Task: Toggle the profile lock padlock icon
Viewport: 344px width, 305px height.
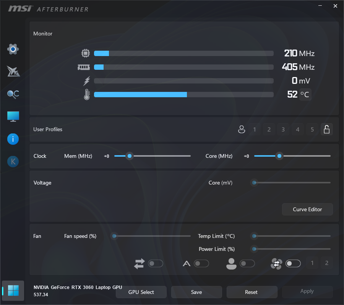Action: 327,129
